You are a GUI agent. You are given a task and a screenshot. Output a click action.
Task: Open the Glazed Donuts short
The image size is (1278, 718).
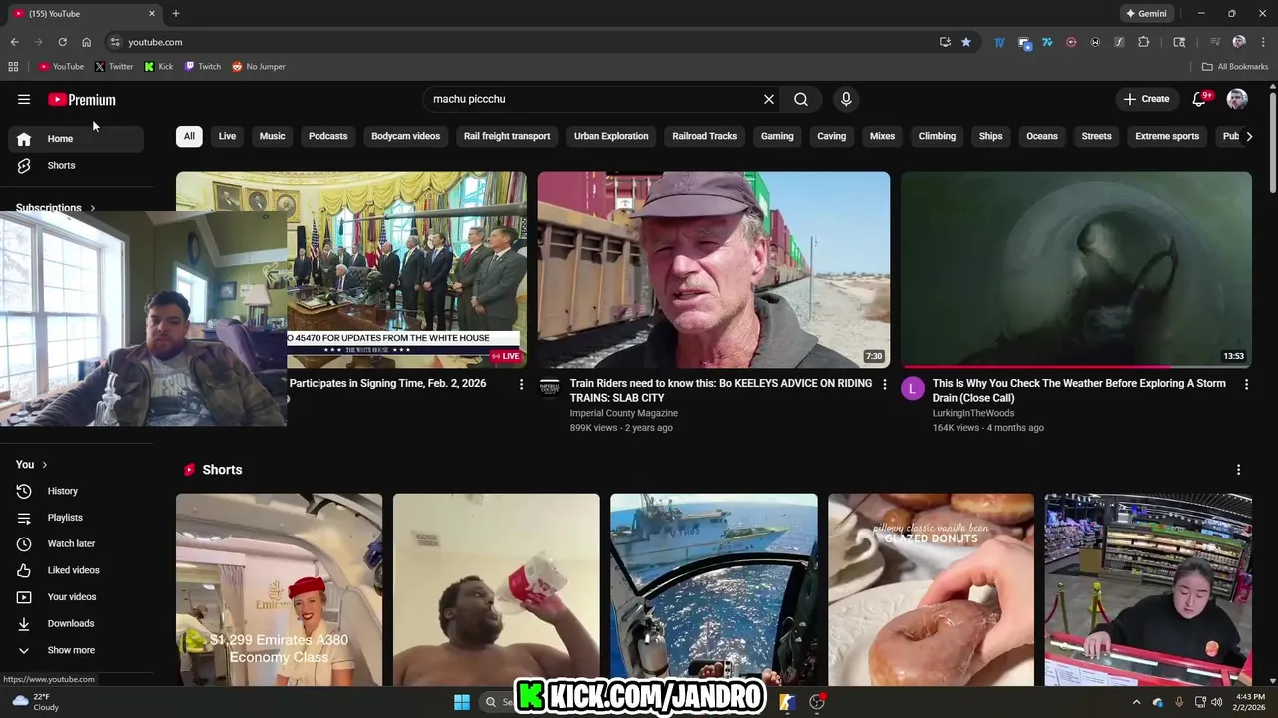click(931, 589)
